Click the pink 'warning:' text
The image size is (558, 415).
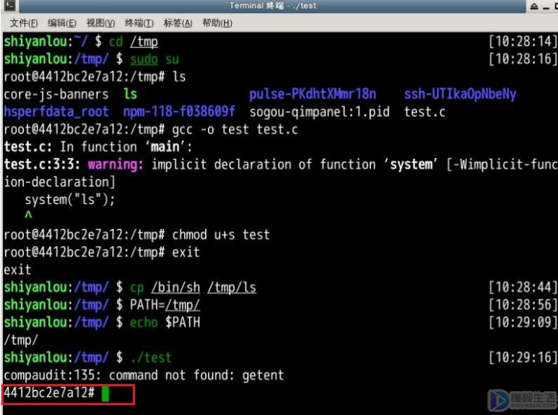coord(115,165)
